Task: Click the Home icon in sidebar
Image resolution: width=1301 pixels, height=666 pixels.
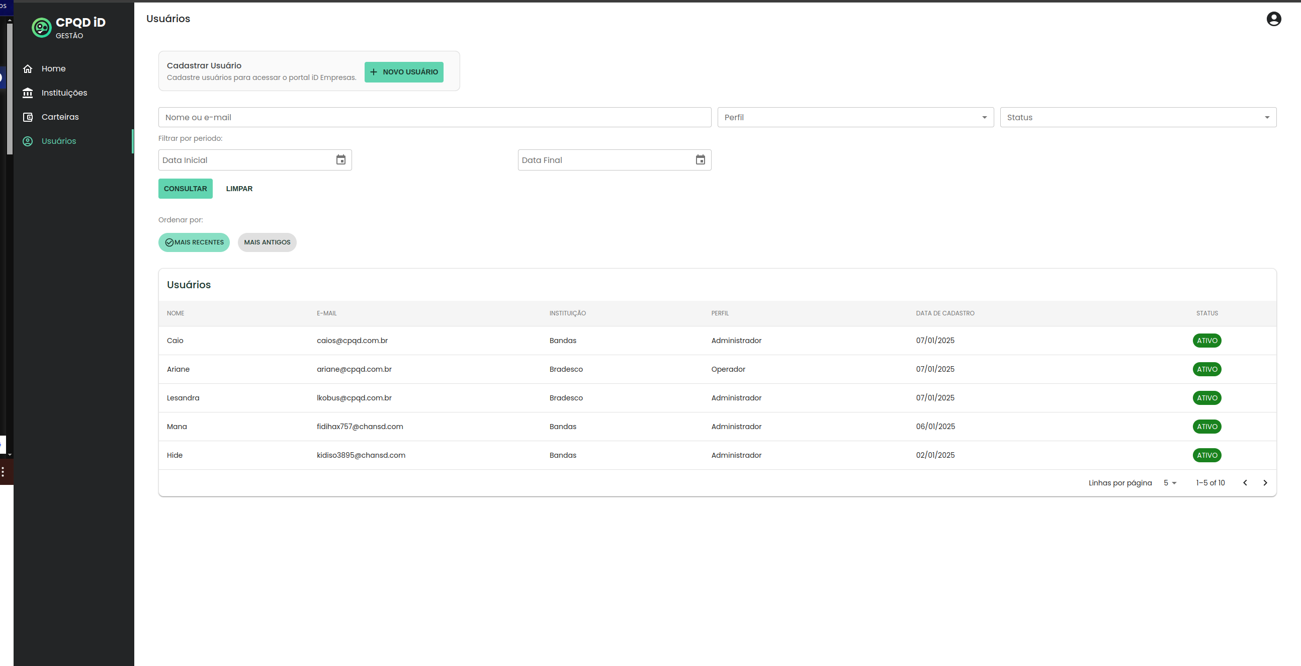Action: pyautogui.click(x=28, y=69)
